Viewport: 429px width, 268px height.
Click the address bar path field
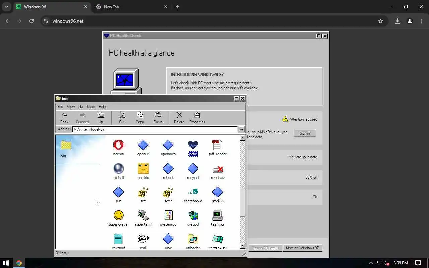tap(155, 129)
